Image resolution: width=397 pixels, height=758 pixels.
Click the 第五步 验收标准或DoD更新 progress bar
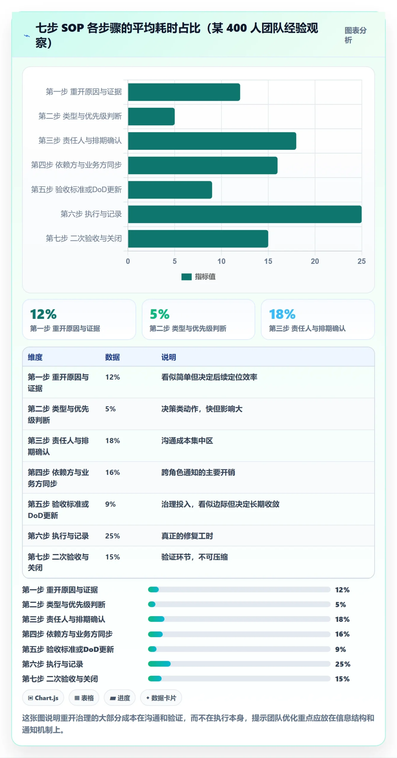coord(239,649)
